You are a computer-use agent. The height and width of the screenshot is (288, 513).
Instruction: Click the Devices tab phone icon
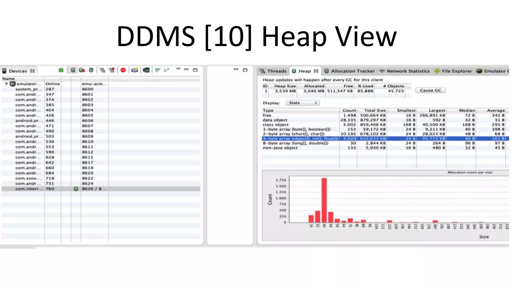(x=4, y=71)
